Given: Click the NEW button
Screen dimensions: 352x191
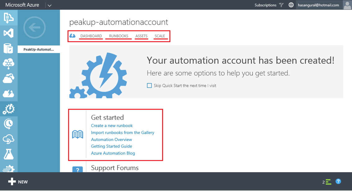Looking at the screenshot, I should pyautogui.click(x=18, y=182).
